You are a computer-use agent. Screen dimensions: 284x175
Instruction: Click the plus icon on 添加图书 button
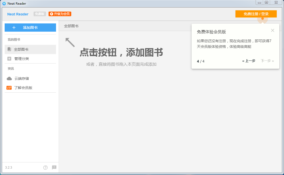pyautogui.click(x=14, y=28)
